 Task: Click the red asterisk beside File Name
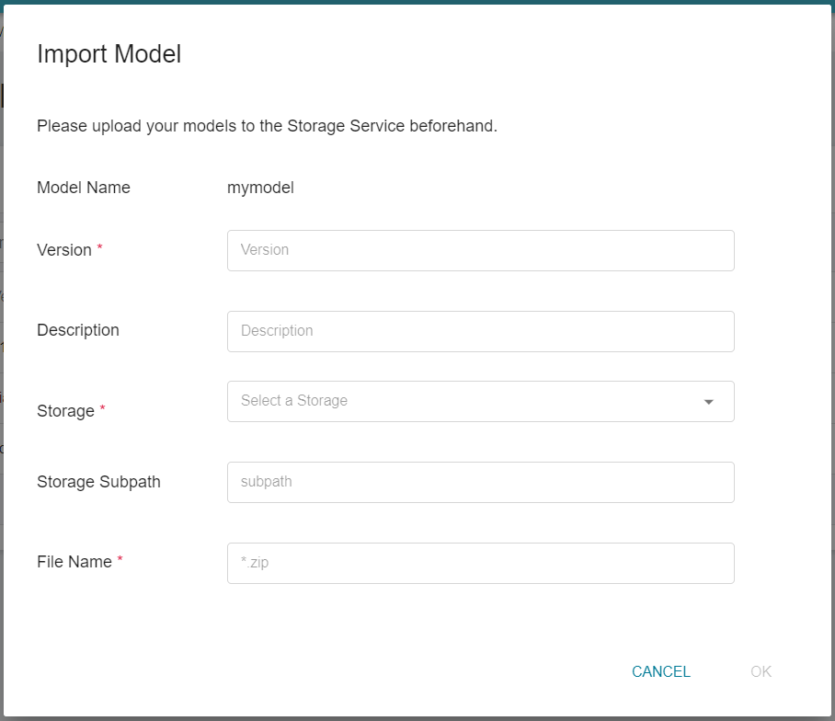click(120, 558)
